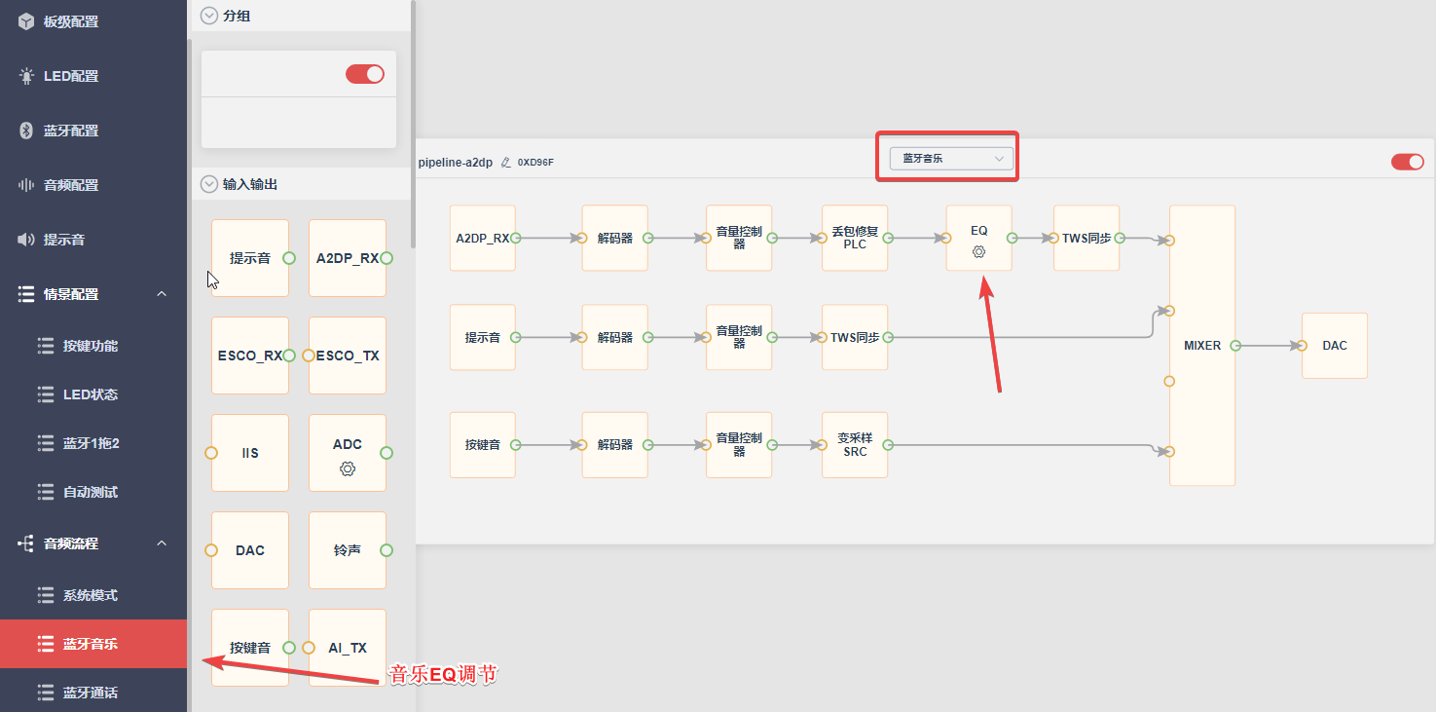Select 蓝牙音乐 in sidebar
This screenshot has width=1436, height=712.
[x=93, y=644]
